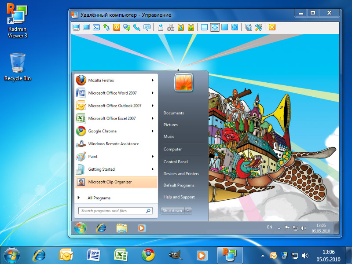Screen dimensions: 352x264
Task: Click the orange Shutdown icon in Radmin toolbar
Action: [117, 27]
